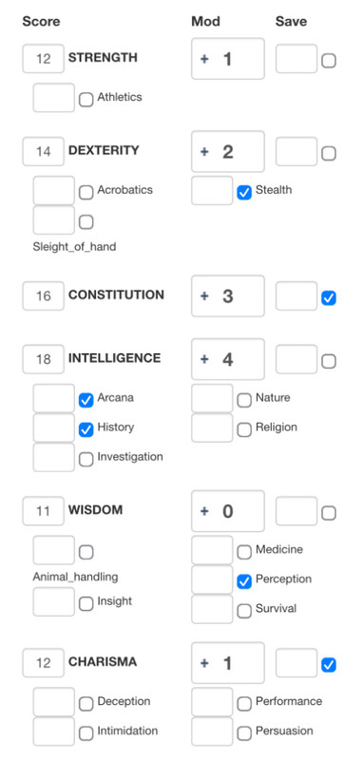
Task: Click the Wisdom save value field
Action: click(x=297, y=511)
